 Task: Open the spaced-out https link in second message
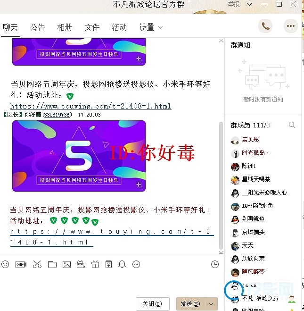112,237
